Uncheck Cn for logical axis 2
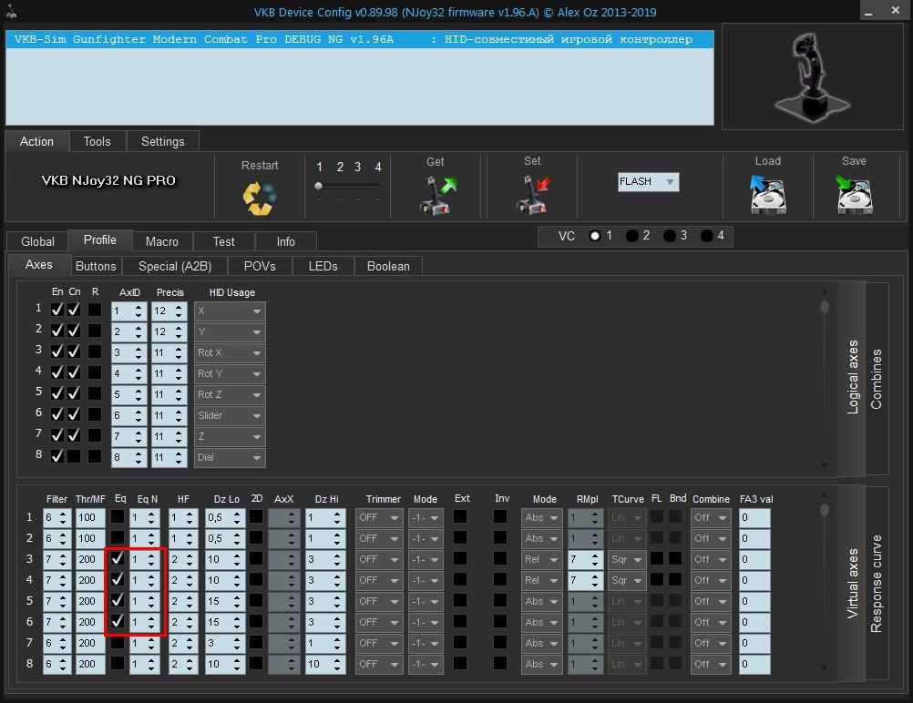 tap(74, 331)
